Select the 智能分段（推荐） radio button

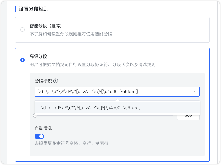click(x=22, y=30)
